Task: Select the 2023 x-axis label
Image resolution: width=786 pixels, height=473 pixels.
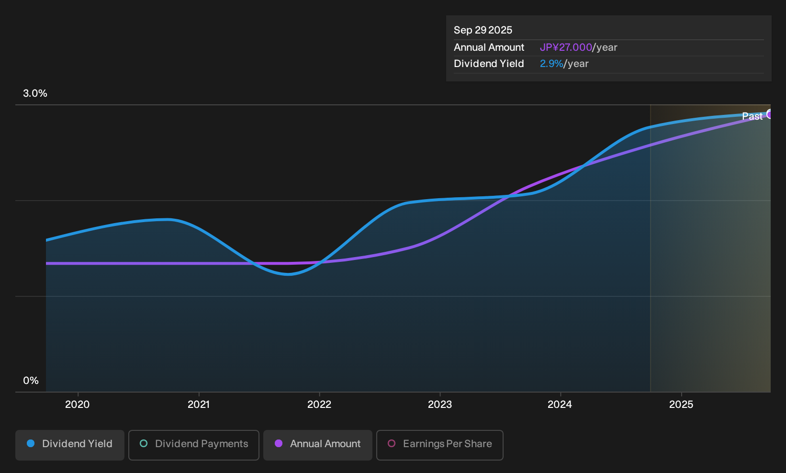Action: pyautogui.click(x=440, y=405)
